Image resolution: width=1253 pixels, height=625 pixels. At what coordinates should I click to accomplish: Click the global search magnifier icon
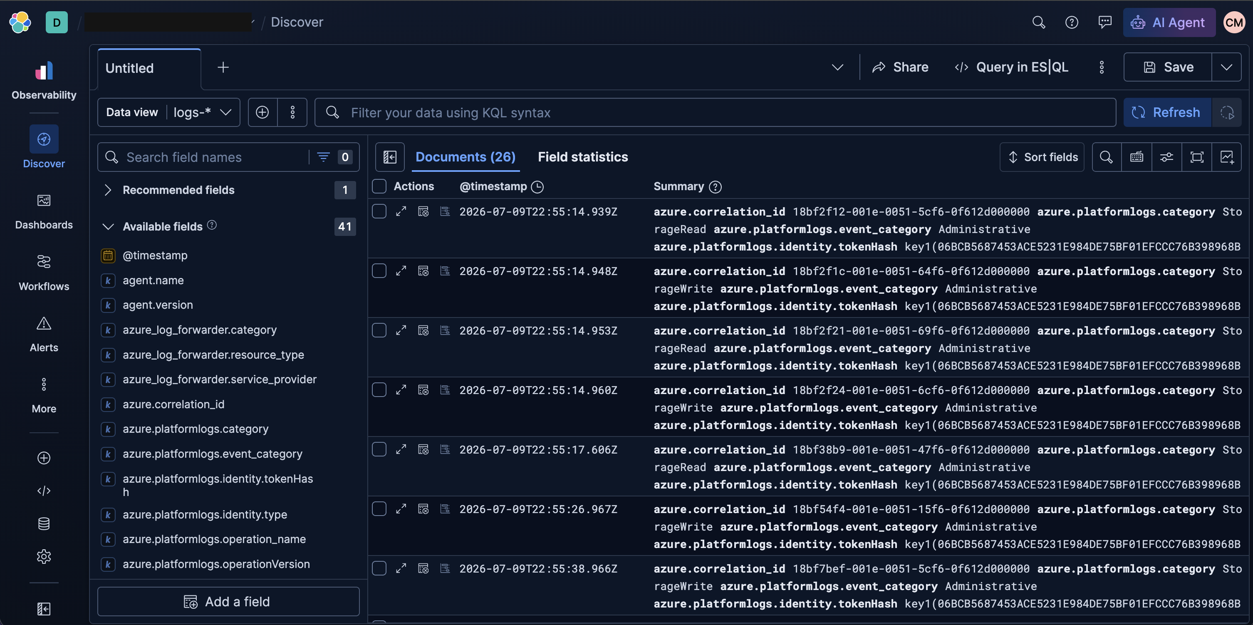1038,22
